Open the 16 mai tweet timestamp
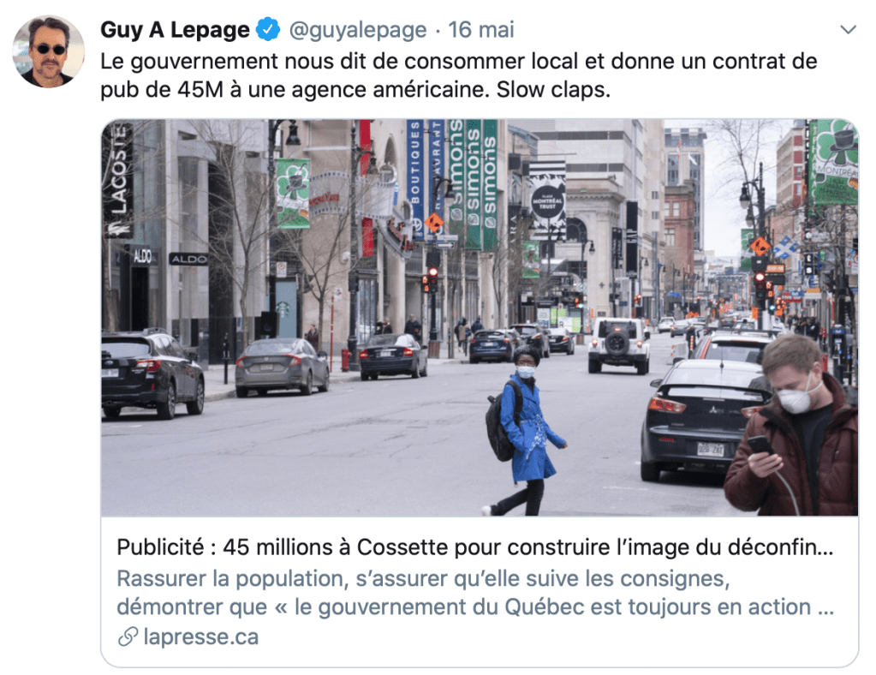Viewport: 876px width, 675px height. coord(481,30)
